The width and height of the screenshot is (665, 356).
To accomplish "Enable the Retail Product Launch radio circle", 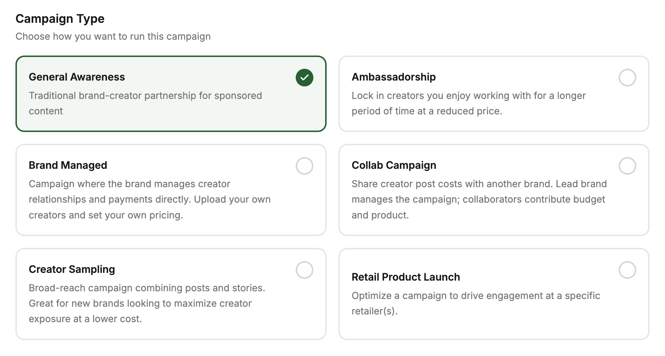I will [627, 270].
